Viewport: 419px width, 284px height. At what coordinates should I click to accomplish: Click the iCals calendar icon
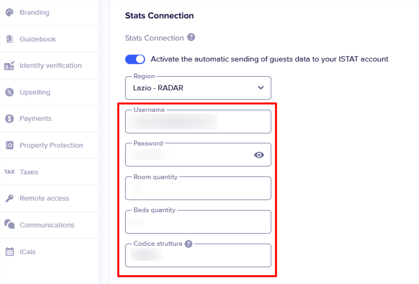(x=9, y=251)
